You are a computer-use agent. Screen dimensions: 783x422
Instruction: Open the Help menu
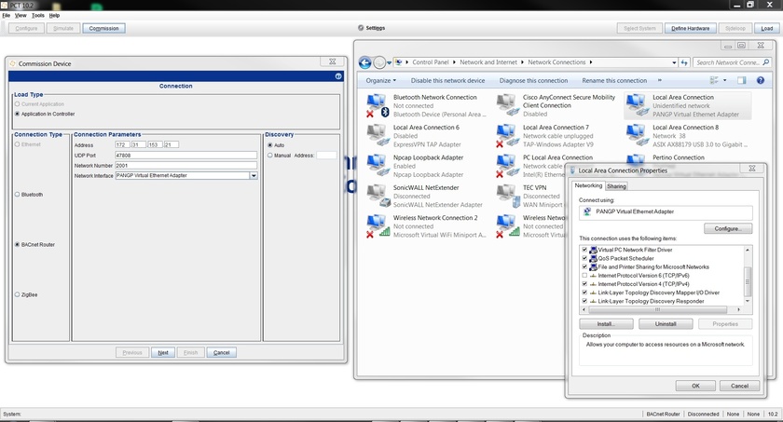click(54, 16)
